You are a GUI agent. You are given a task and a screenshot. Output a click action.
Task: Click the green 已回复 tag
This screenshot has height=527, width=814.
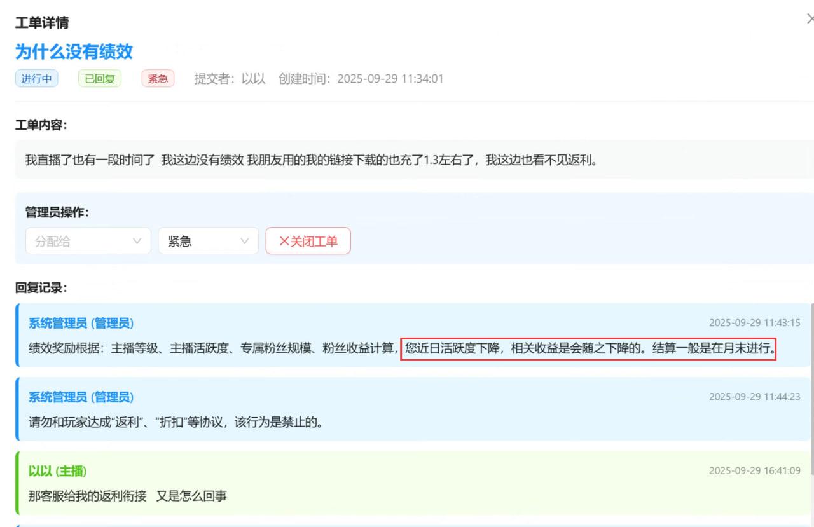coord(99,79)
